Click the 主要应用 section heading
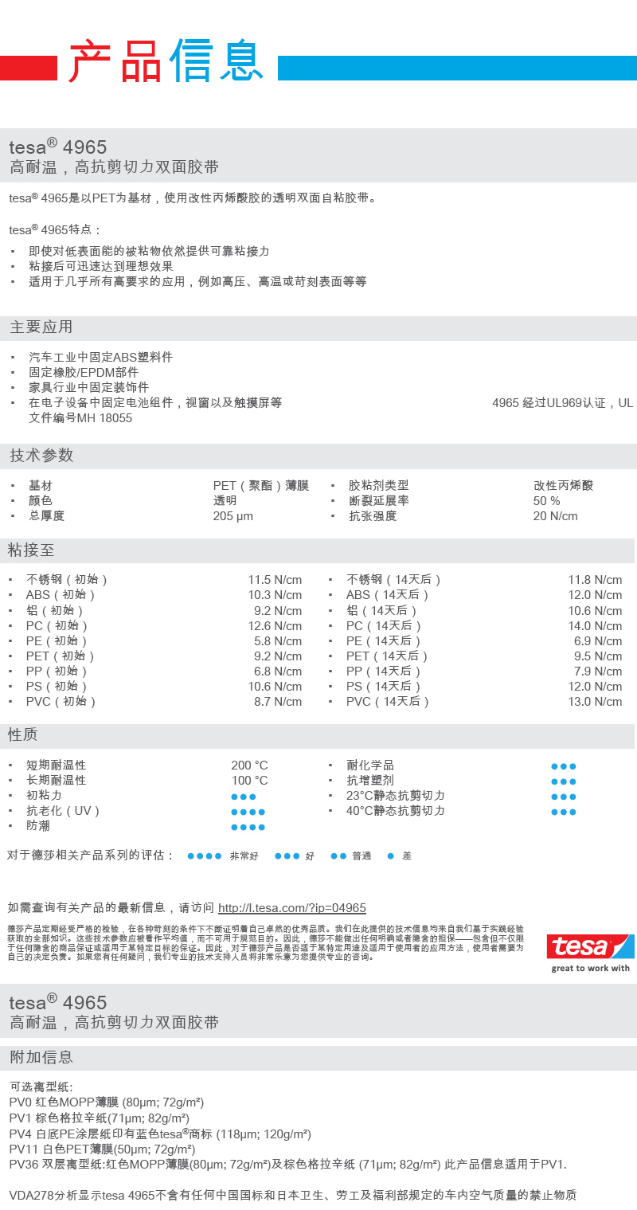The image size is (637, 1210). click(x=41, y=327)
